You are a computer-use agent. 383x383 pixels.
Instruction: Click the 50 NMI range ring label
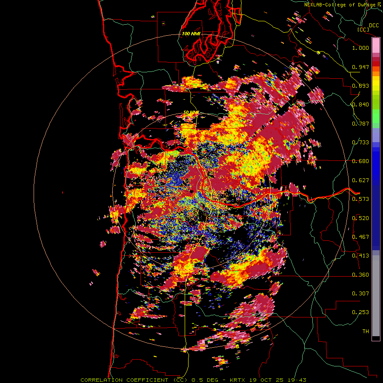[191, 113]
